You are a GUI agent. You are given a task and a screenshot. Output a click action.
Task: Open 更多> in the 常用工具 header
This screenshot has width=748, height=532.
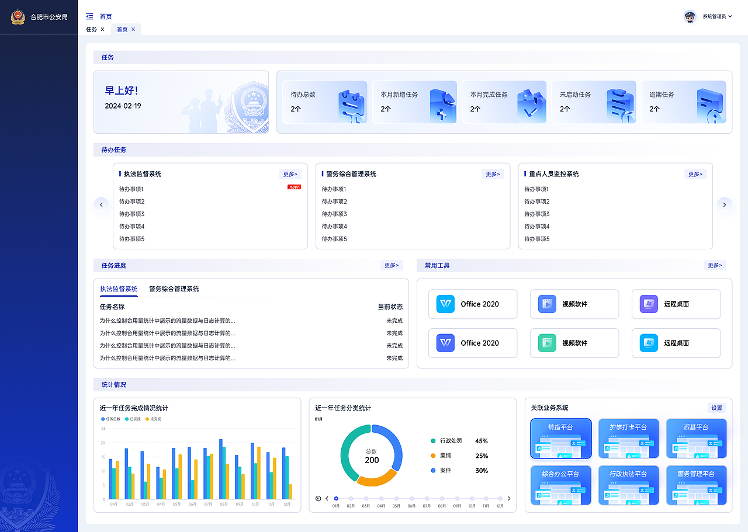point(715,265)
